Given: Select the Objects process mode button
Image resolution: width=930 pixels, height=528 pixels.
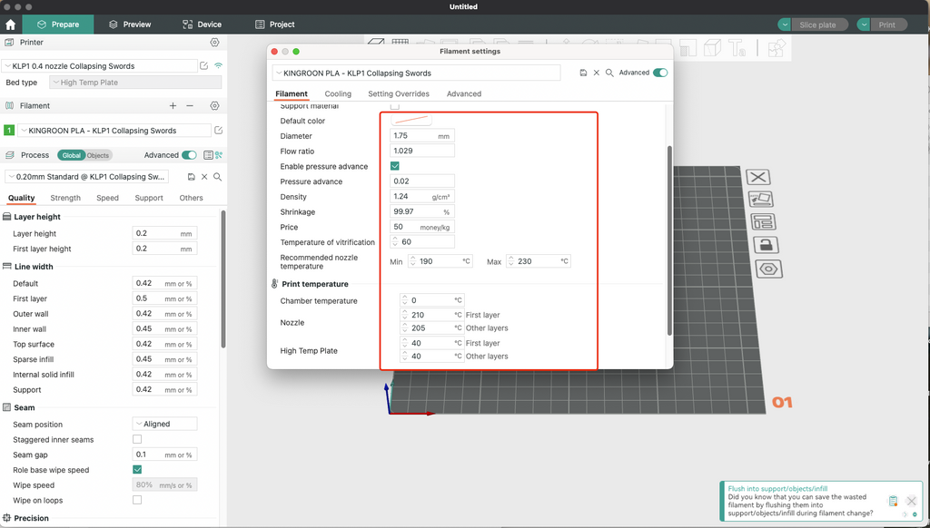Looking at the screenshot, I should pos(98,155).
